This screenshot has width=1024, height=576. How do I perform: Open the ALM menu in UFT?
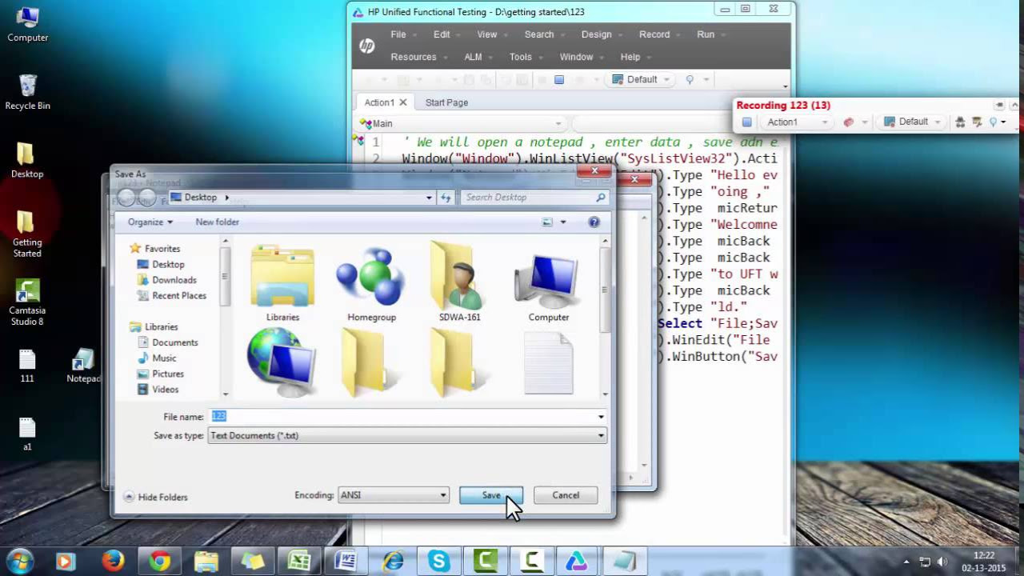[473, 57]
